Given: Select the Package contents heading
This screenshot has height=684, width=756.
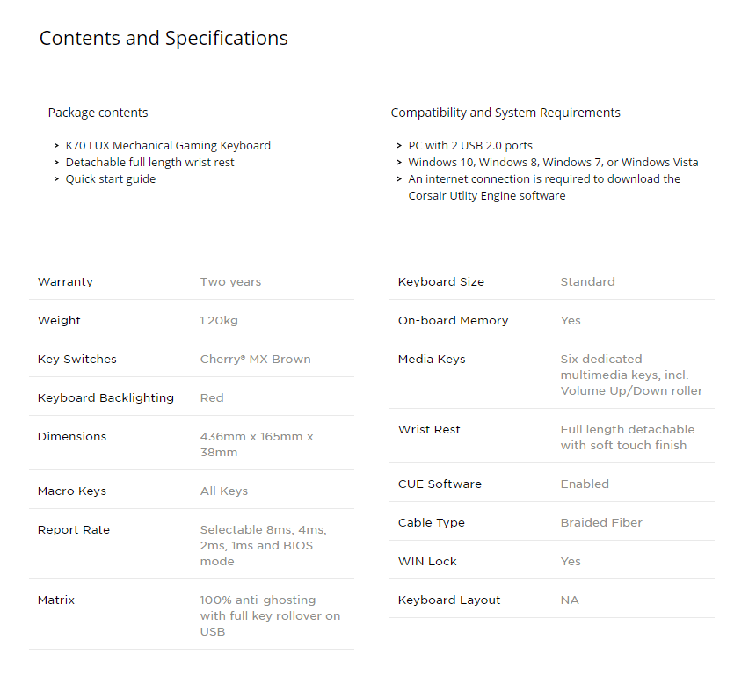Looking at the screenshot, I should point(98,113).
